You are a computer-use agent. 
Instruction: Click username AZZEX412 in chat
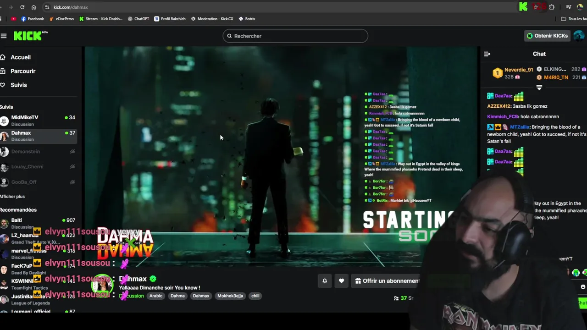coord(499,106)
